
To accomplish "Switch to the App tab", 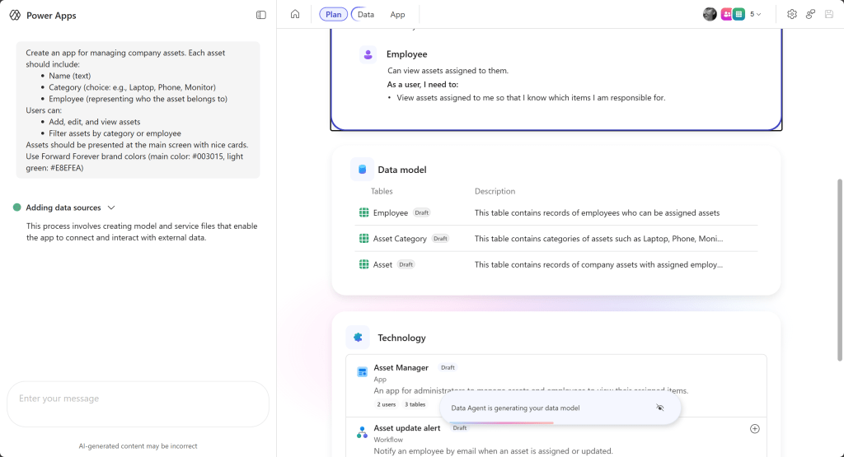I will click(x=397, y=14).
